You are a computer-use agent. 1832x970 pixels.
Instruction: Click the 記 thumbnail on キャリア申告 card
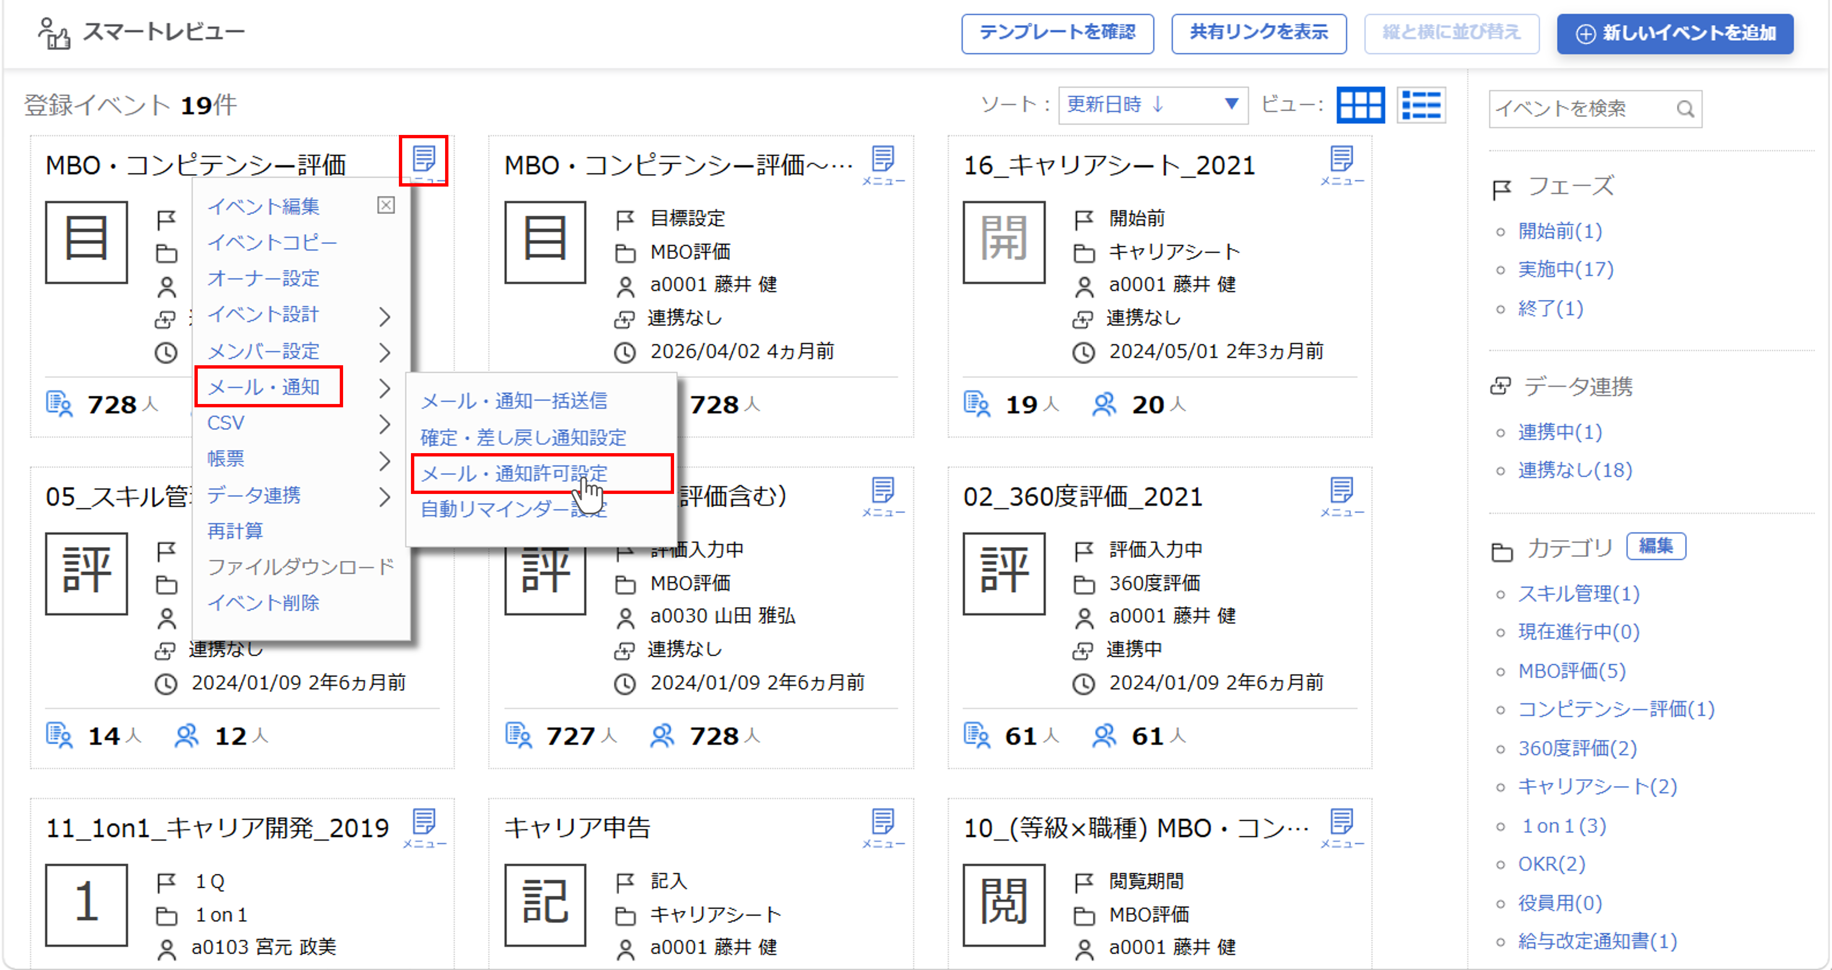coord(545,905)
